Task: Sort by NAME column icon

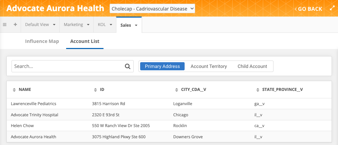Action: 14,90
